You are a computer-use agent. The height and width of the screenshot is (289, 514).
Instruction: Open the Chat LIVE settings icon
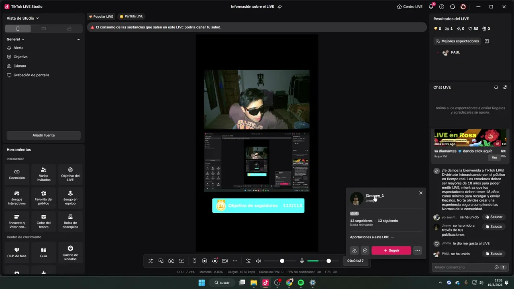tap(496, 87)
